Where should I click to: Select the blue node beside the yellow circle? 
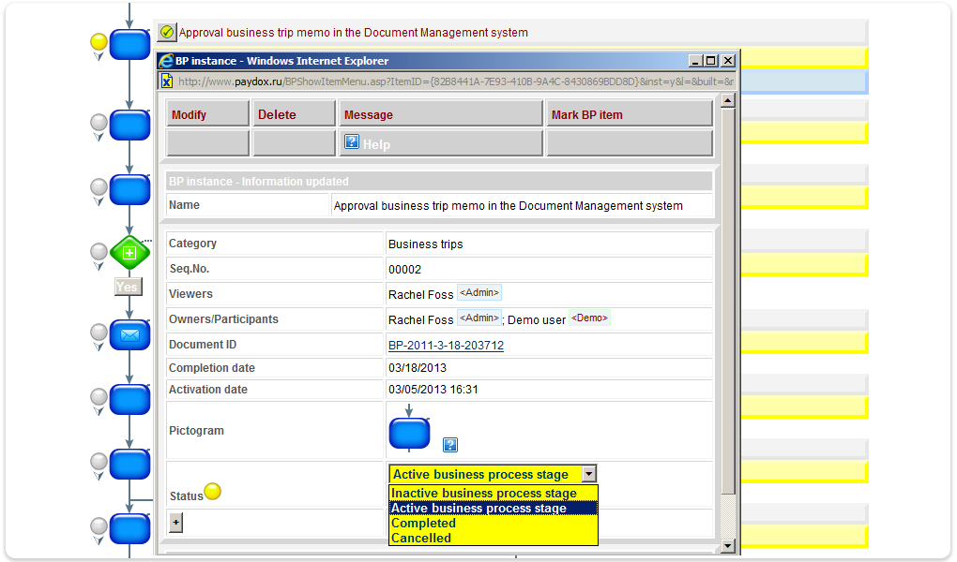tap(129, 45)
